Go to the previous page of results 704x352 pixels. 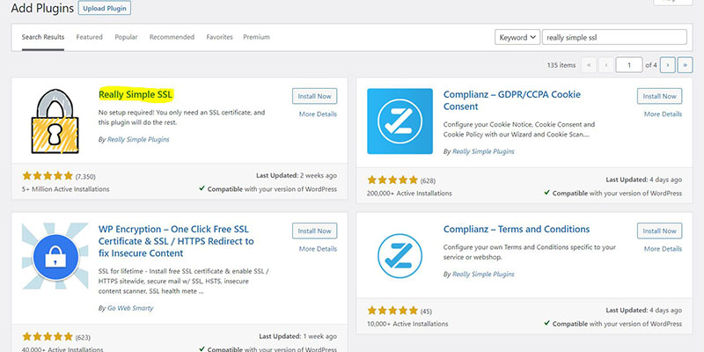click(606, 65)
